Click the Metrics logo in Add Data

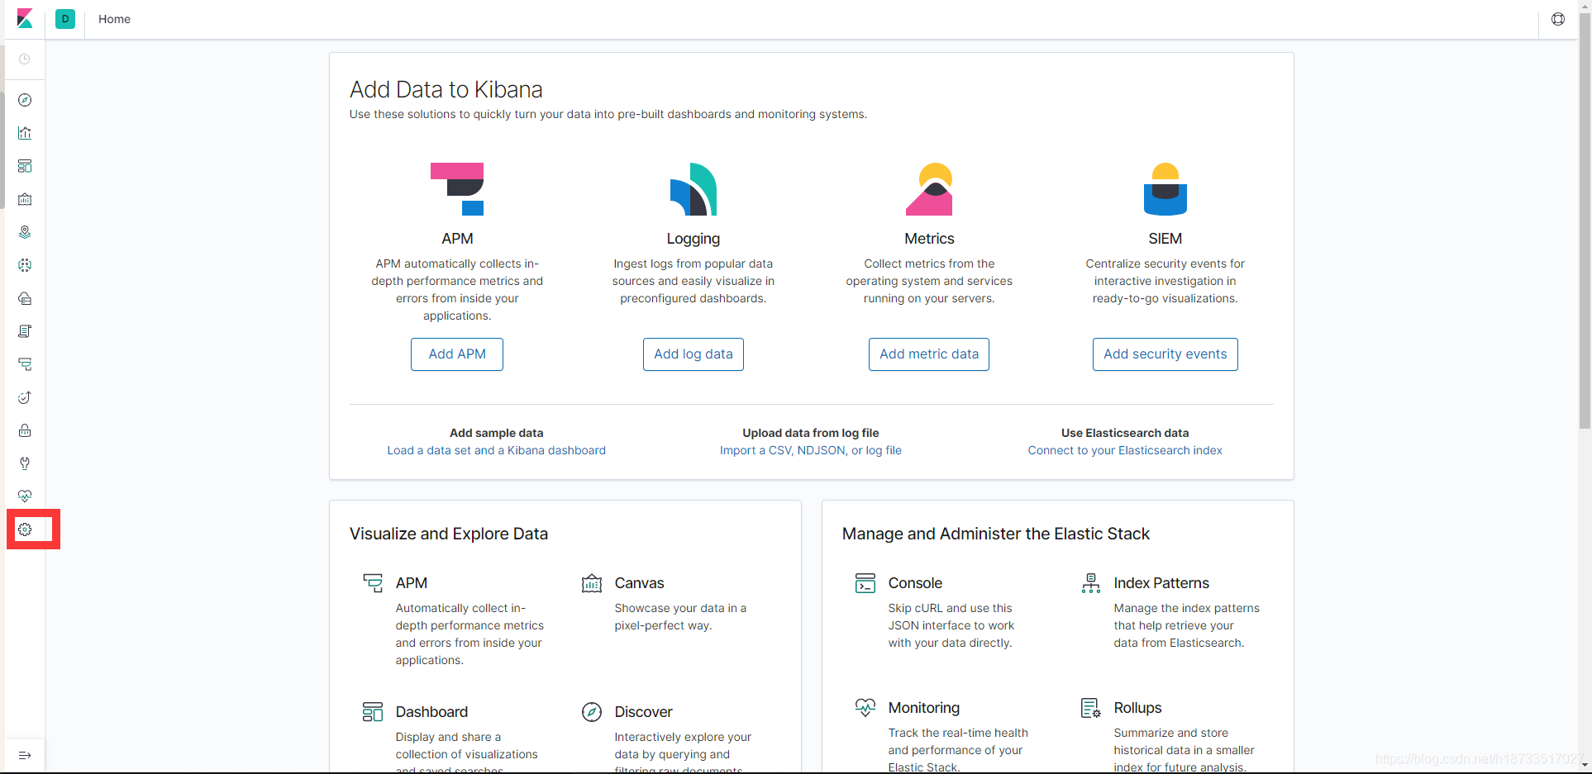point(929,189)
